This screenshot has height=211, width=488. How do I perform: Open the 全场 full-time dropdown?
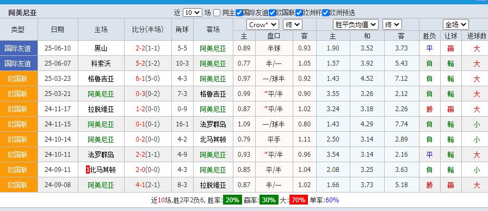pos(456,24)
